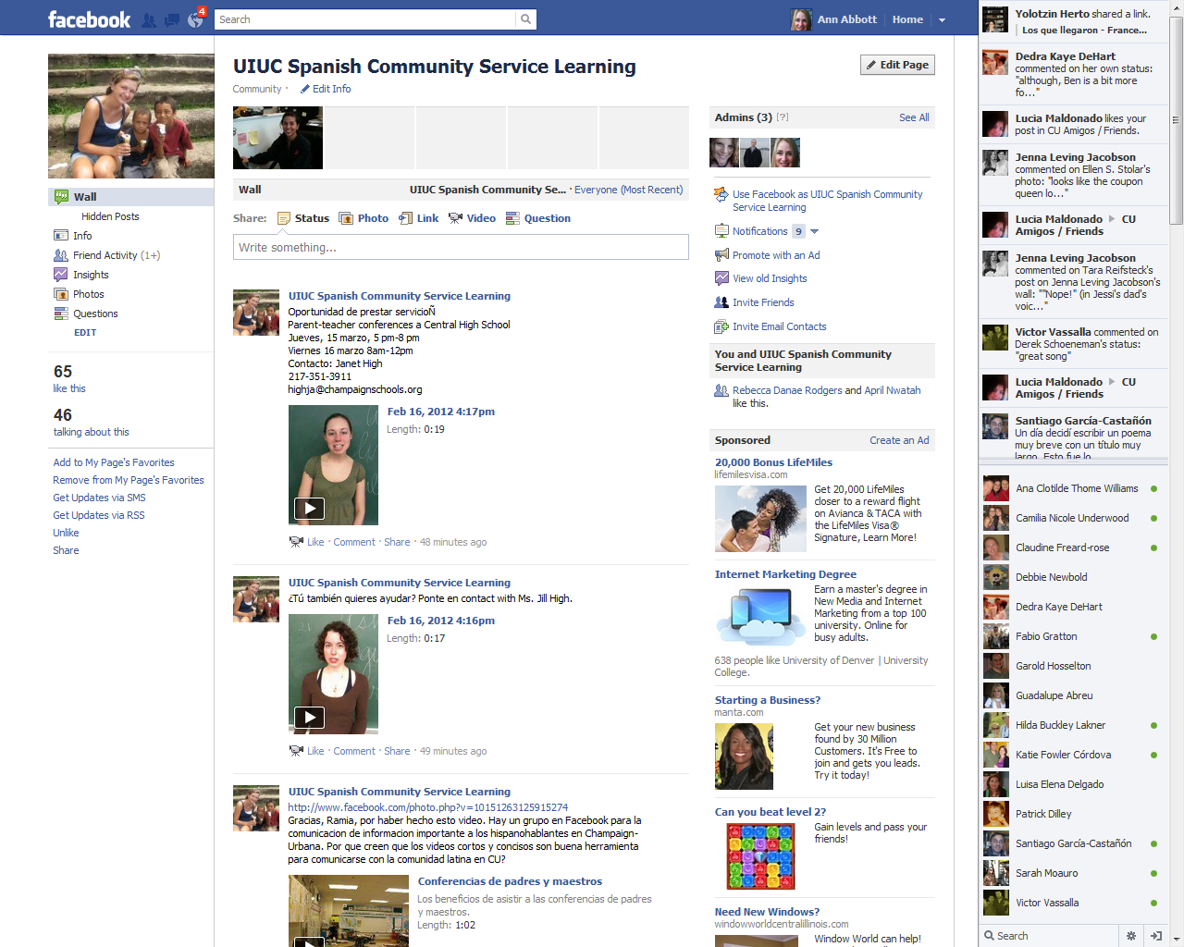Open account dropdown arrow next to Home
The height and width of the screenshot is (947, 1184).
pos(942,19)
